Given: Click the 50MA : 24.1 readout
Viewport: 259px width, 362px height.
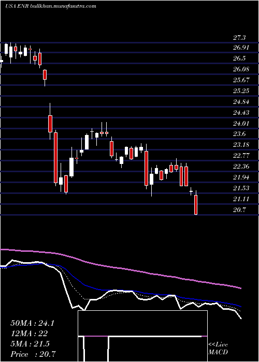Looking at the screenshot, I should [x=32, y=323].
